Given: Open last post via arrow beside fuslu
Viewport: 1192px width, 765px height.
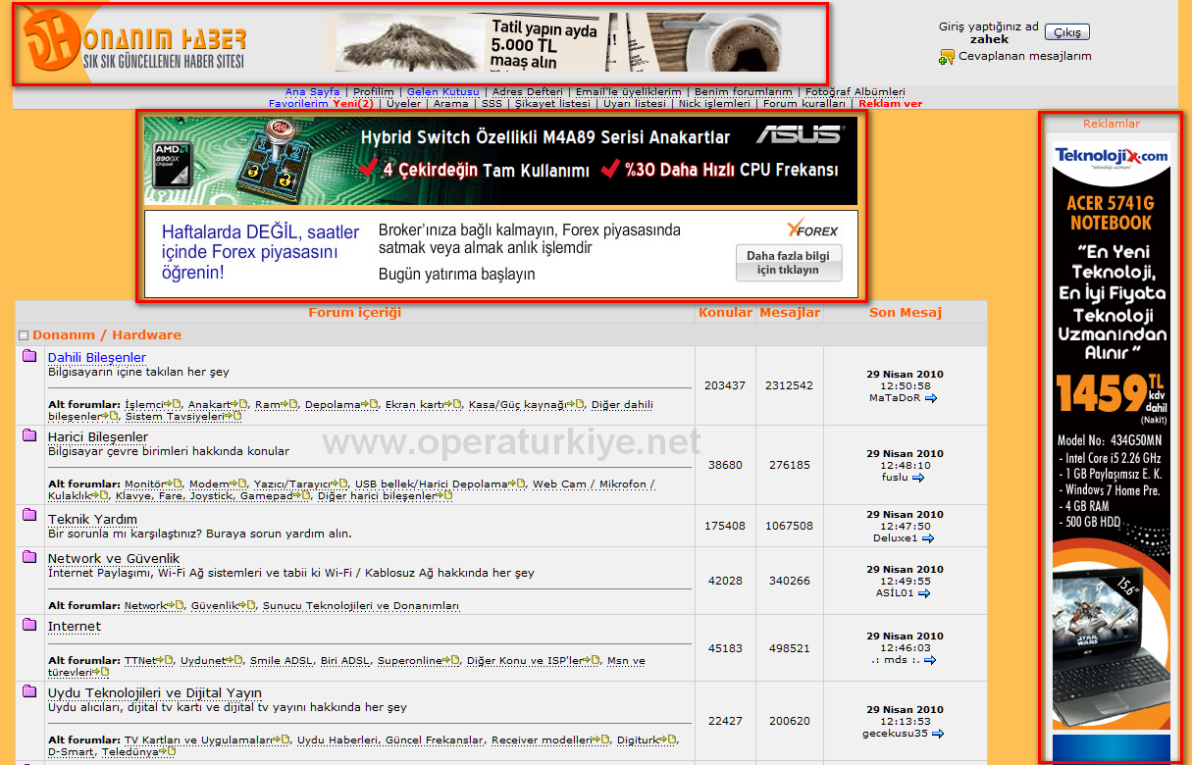Looking at the screenshot, I should (x=918, y=478).
